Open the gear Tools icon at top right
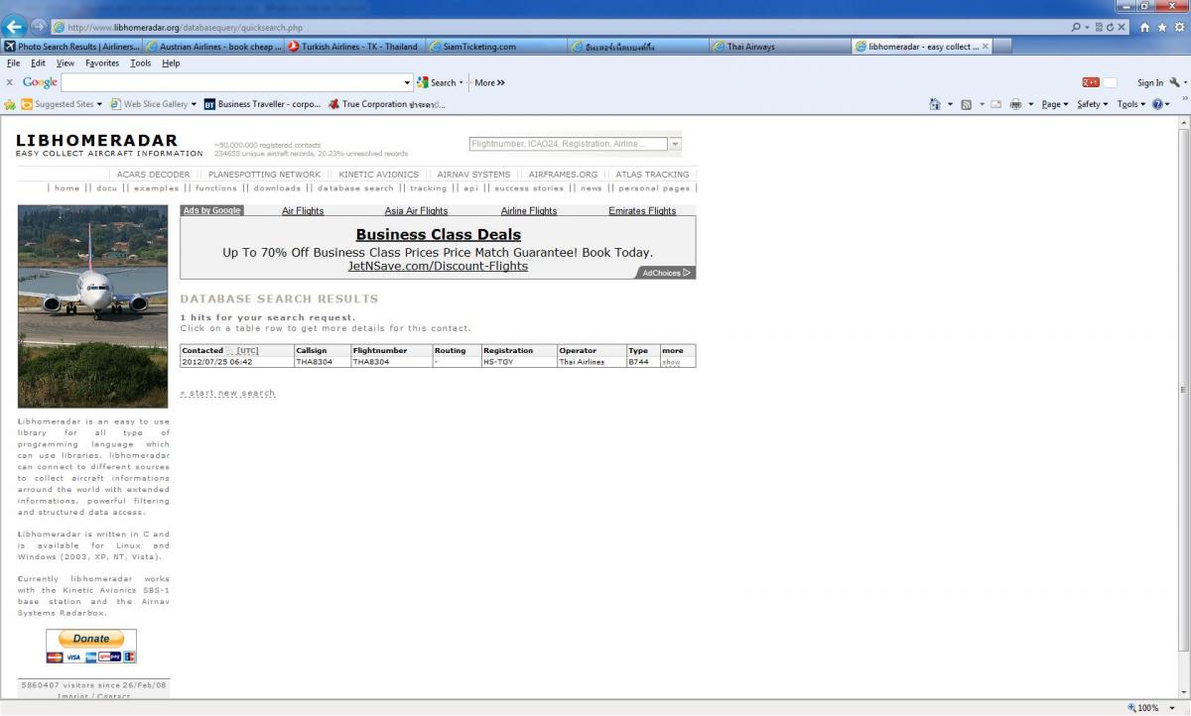This screenshot has width=1191, height=716. pyautogui.click(x=1178, y=28)
